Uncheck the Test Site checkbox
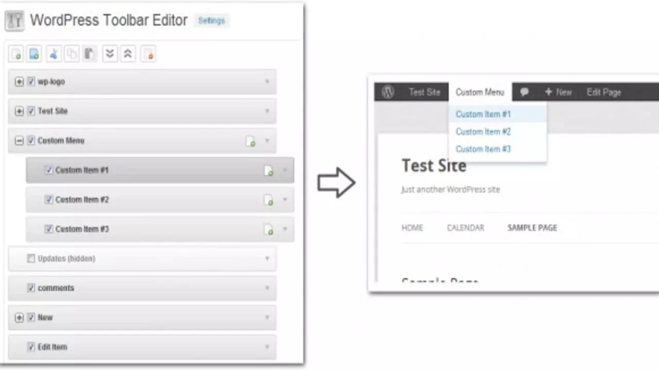 point(31,111)
